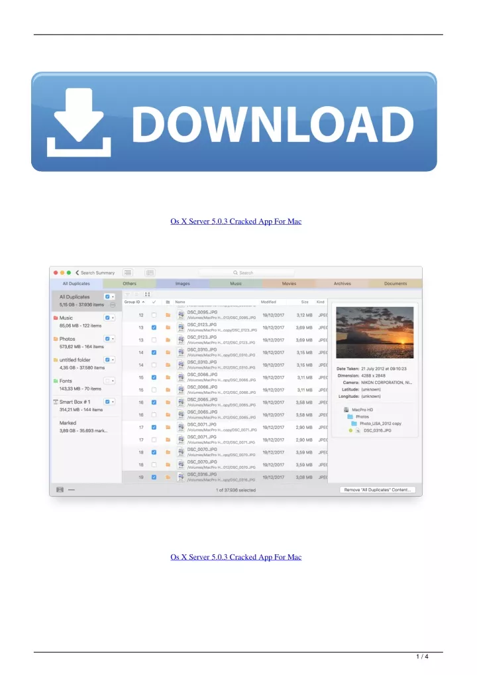
Task: Click the MacPro HD disk icon in the path
Action: 346,410
